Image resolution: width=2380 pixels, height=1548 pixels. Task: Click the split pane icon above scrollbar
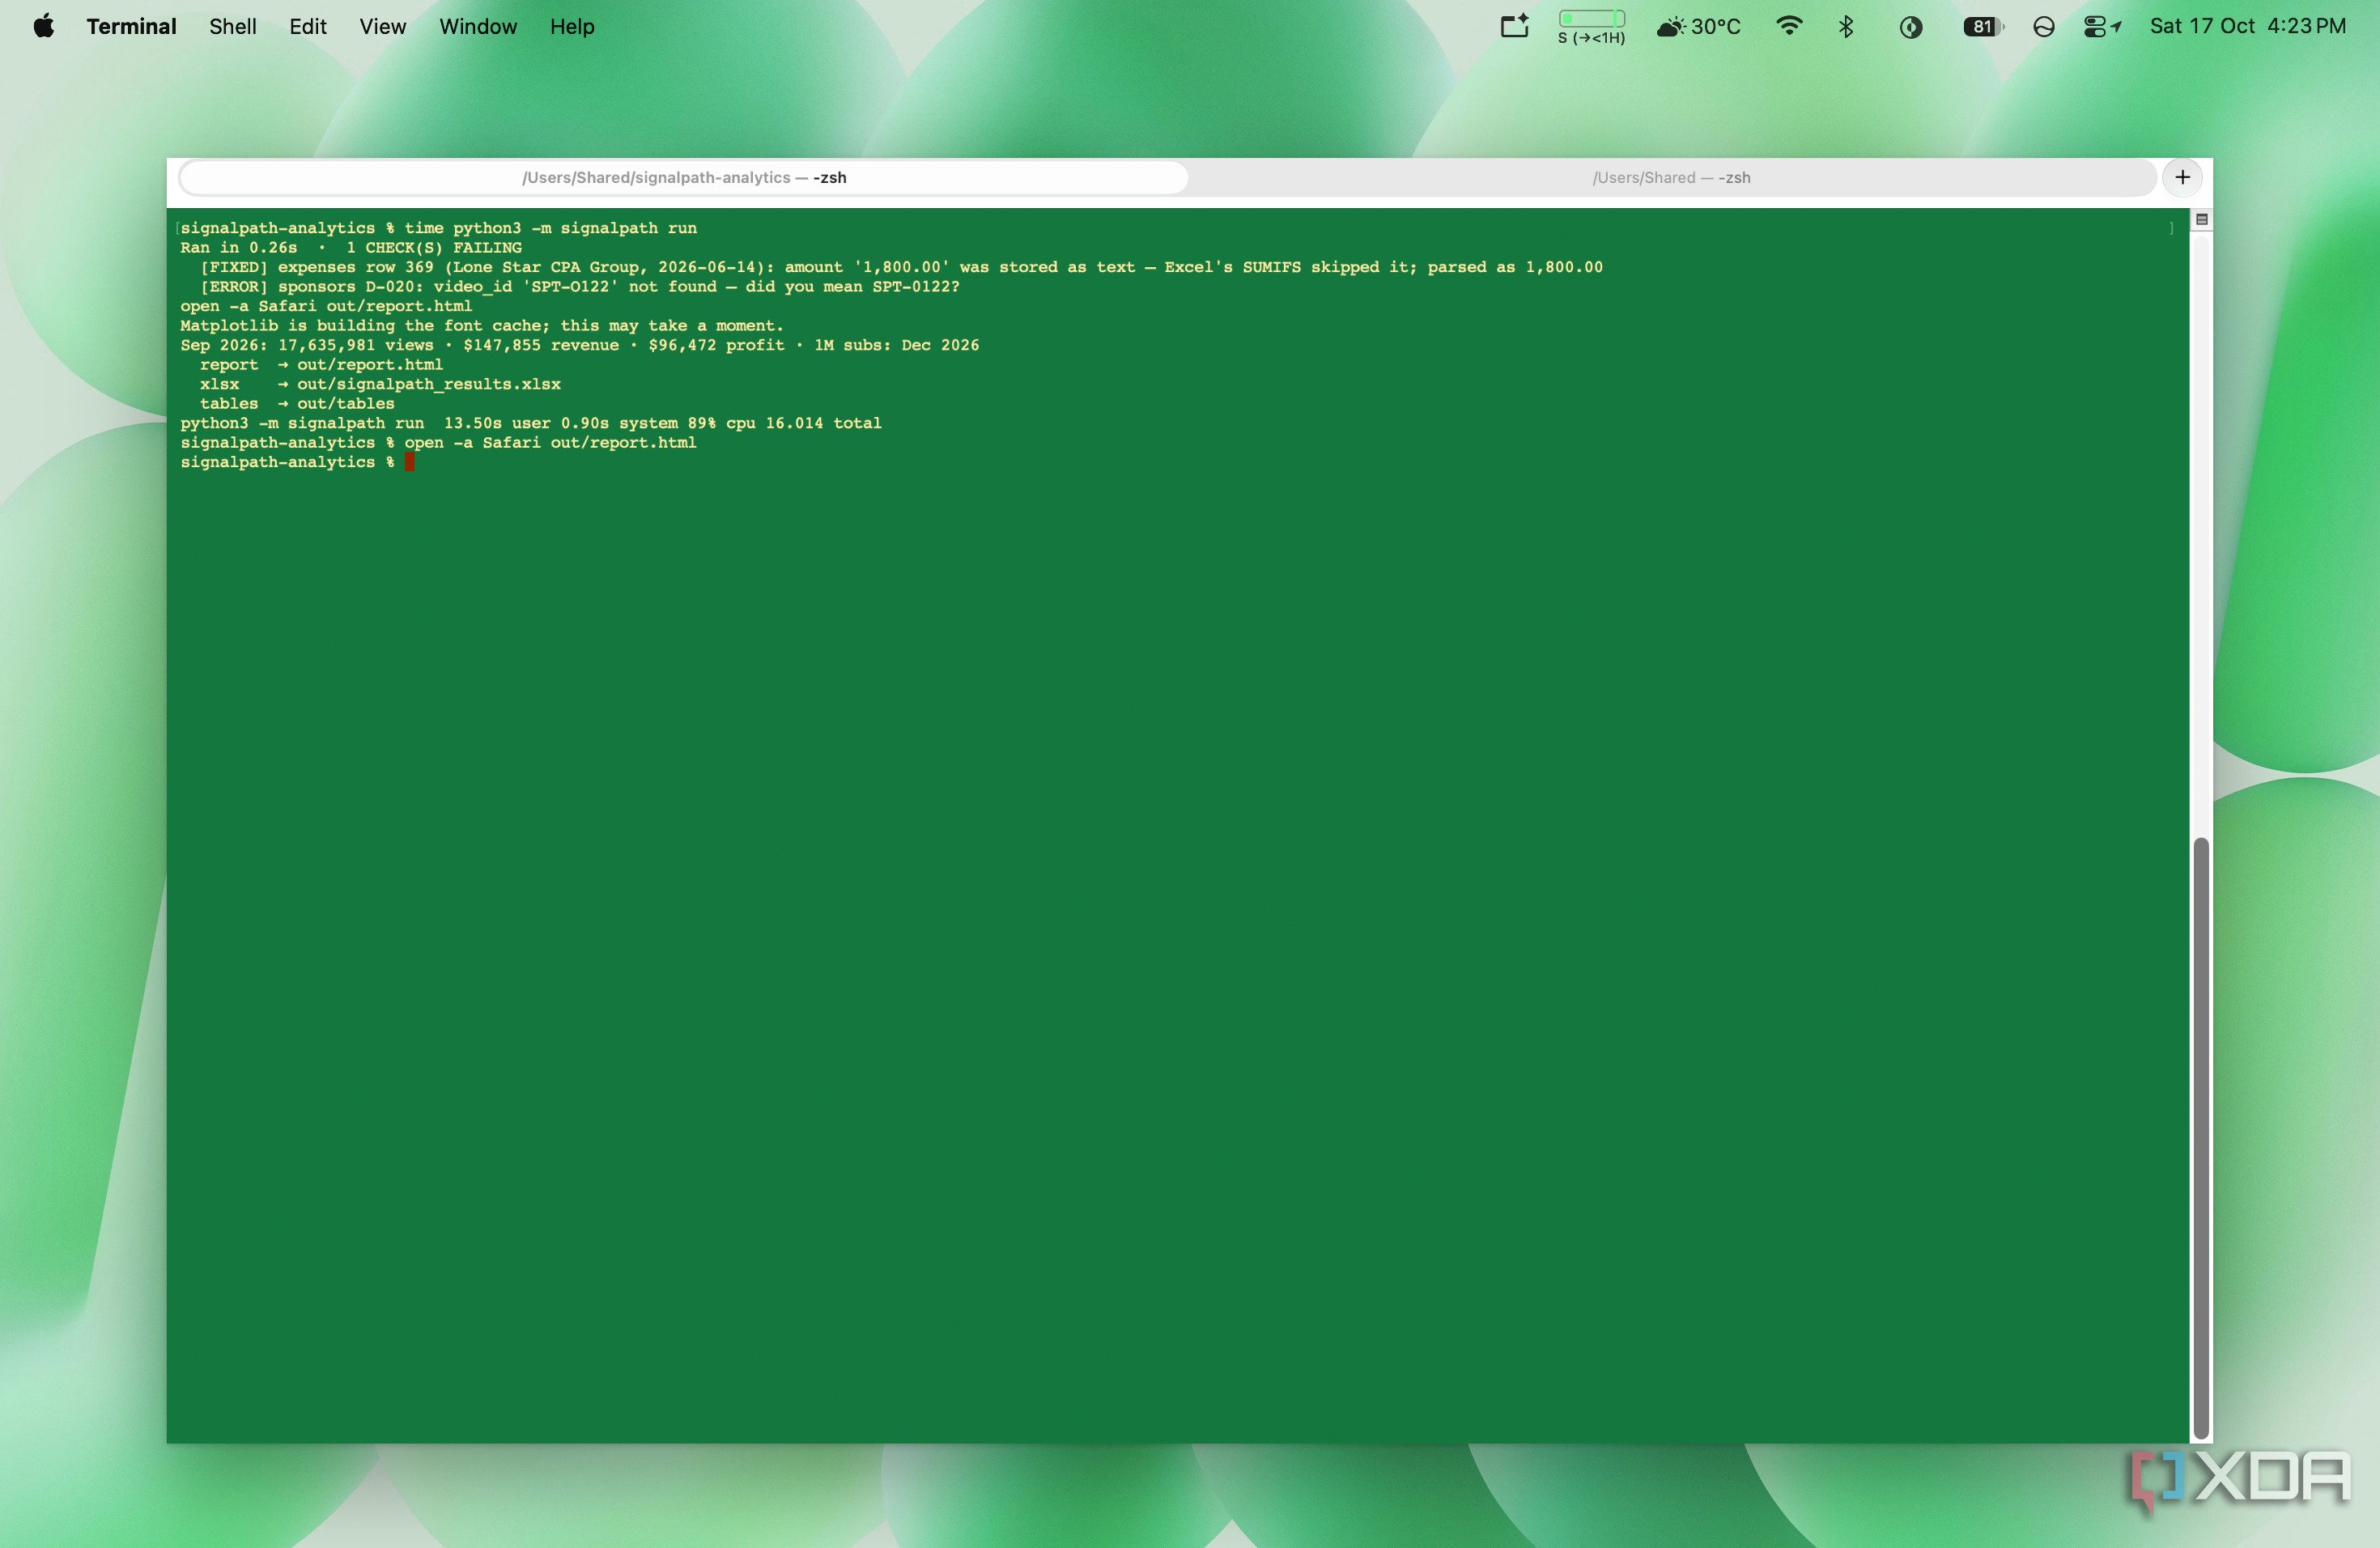tap(2201, 219)
